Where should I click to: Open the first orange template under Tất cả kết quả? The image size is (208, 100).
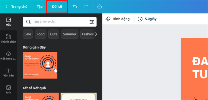click(41, 96)
